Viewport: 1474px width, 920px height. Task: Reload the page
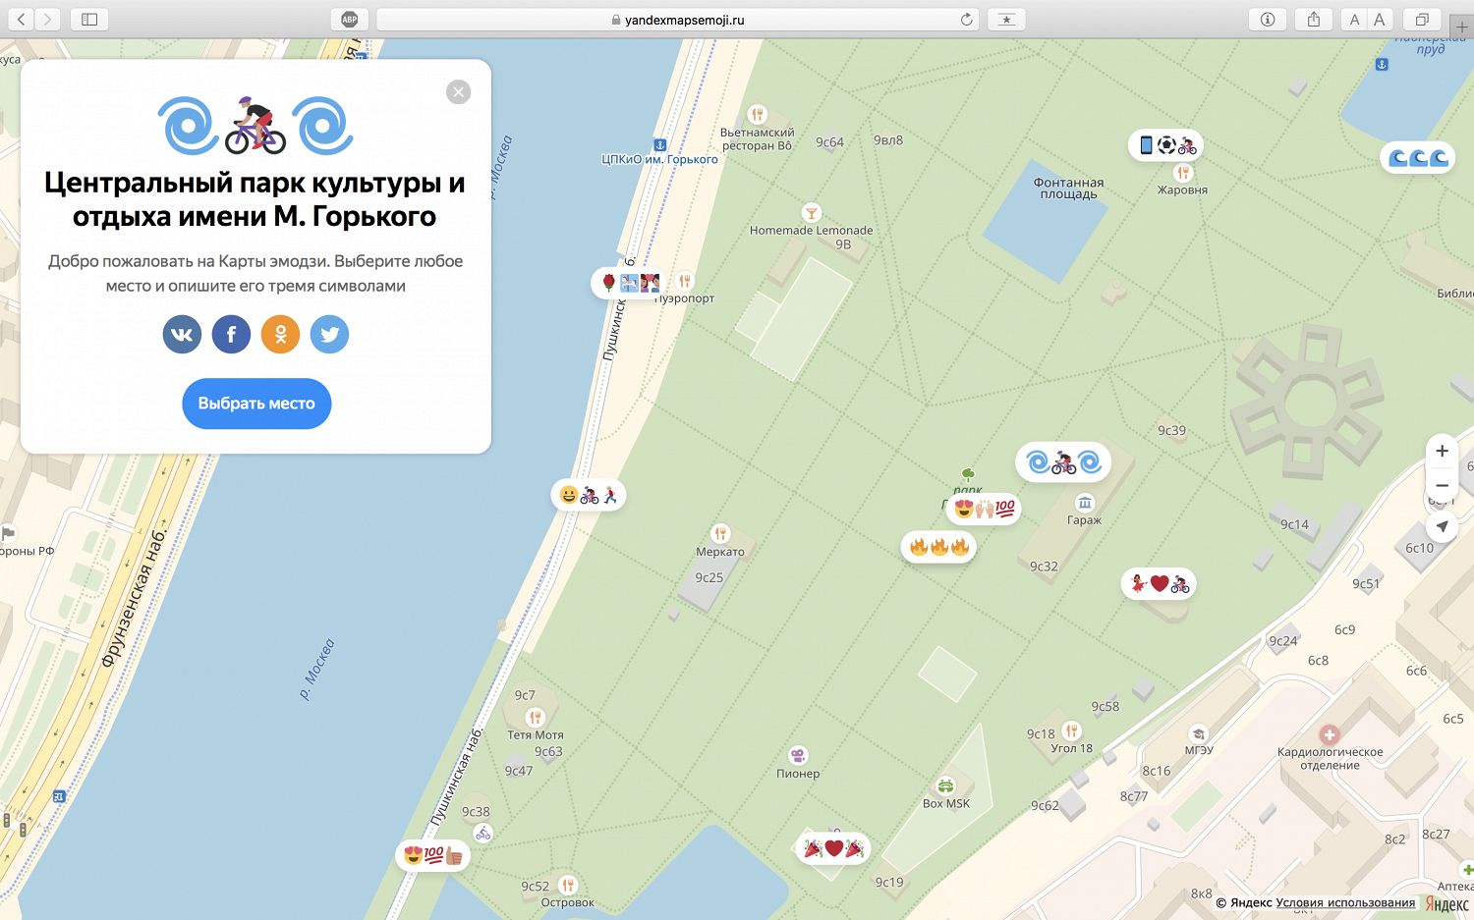click(966, 20)
